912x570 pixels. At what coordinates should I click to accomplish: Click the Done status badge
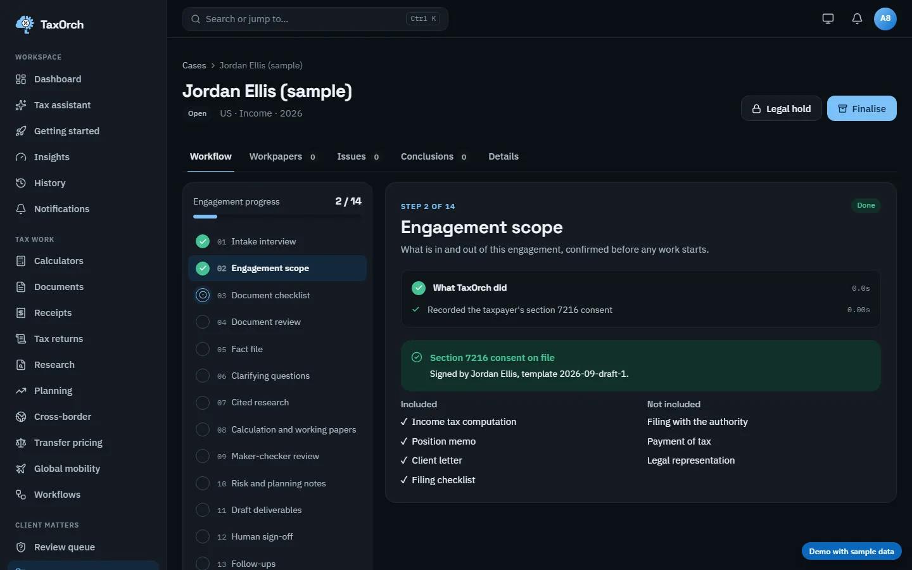point(866,205)
